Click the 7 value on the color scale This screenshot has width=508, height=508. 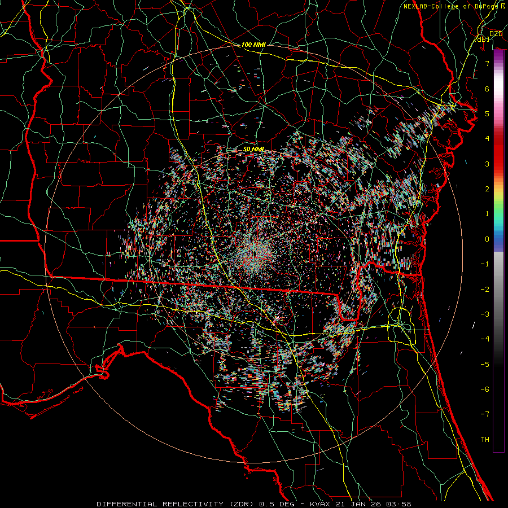487,63
